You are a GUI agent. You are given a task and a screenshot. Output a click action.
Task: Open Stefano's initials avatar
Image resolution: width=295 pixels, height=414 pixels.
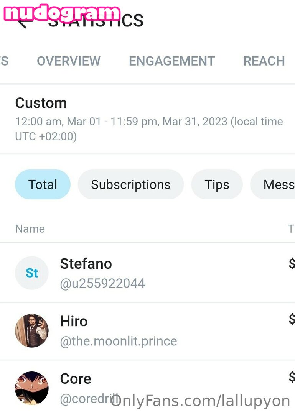coord(32,273)
